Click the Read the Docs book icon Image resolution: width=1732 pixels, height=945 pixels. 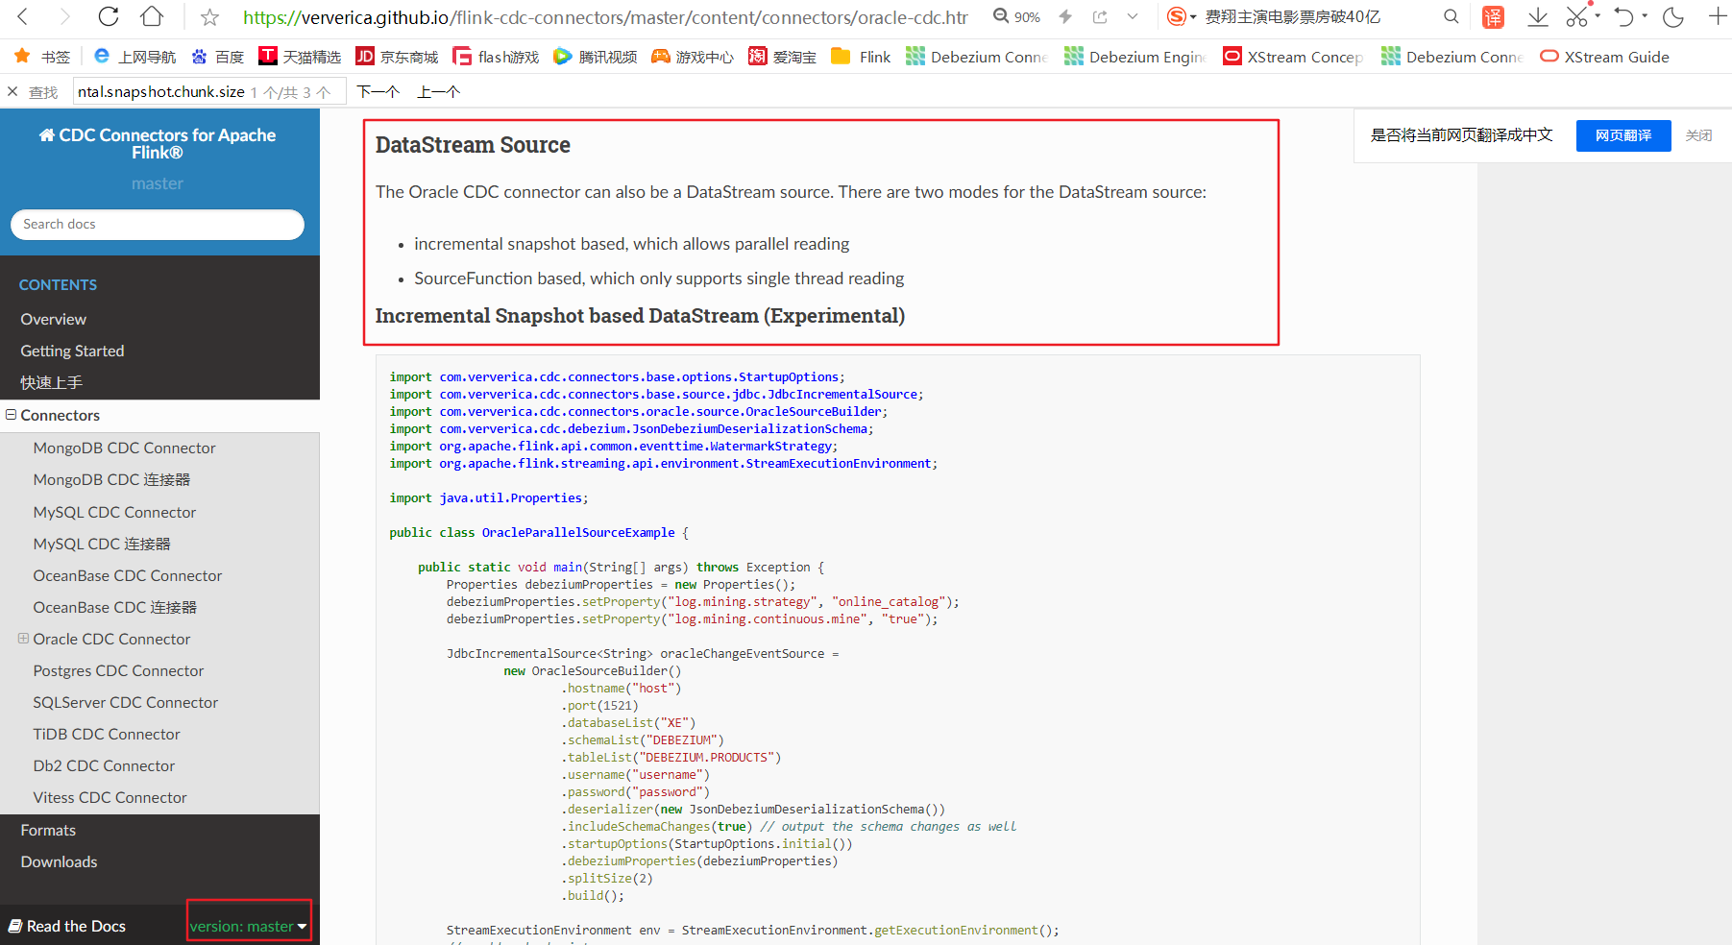pyautogui.click(x=15, y=926)
